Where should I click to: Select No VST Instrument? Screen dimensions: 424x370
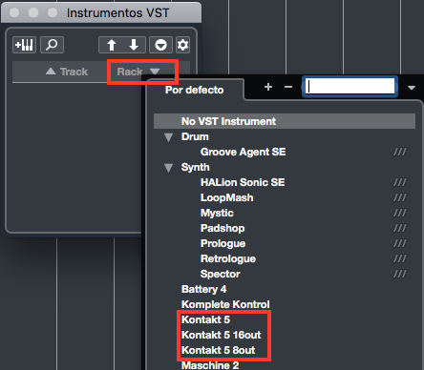click(285, 121)
